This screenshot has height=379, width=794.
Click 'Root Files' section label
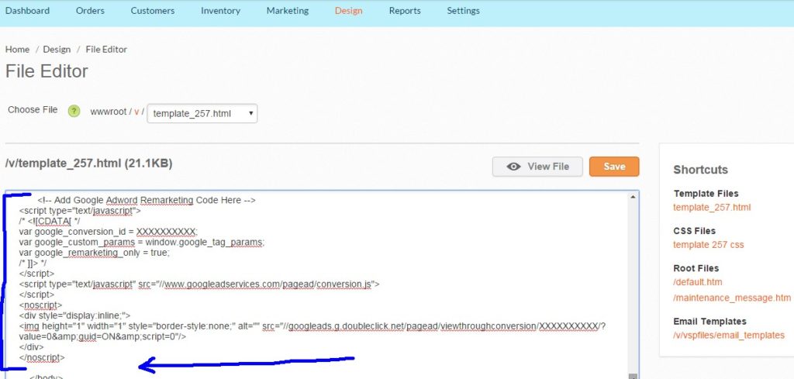click(x=696, y=268)
